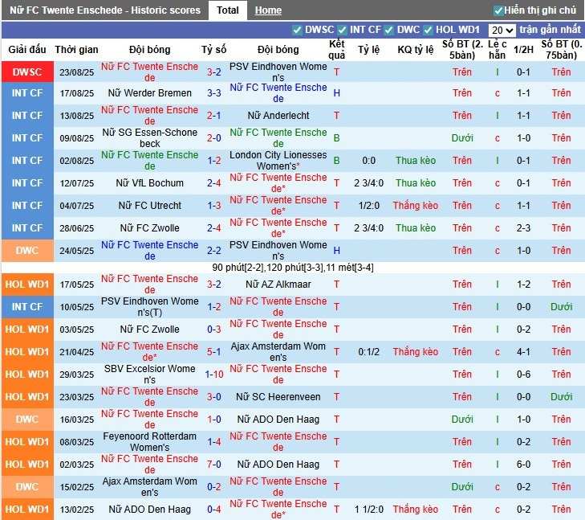Screen dimensions: 585x520
Task: Click the 3-3 score on 17/08/25
Action: click(213, 93)
